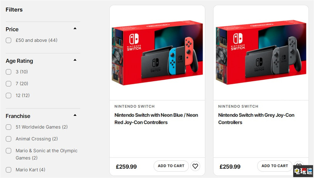Enable the age rating 7 filter

click(x=9, y=84)
